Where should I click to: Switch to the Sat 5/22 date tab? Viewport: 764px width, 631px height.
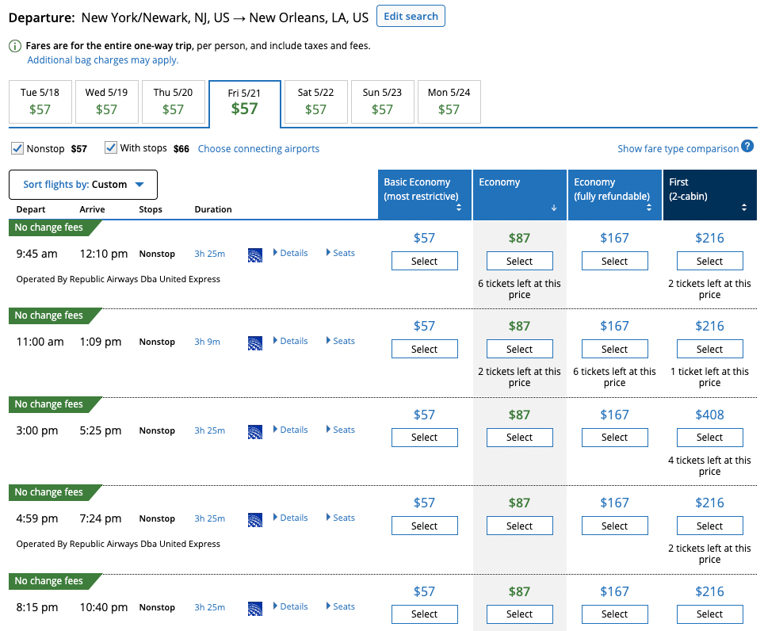tap(315, 102)
